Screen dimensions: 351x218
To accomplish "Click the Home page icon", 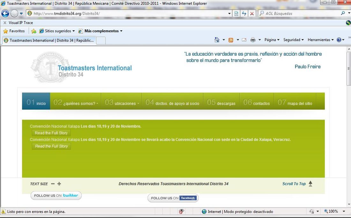I will pos(217,40).
